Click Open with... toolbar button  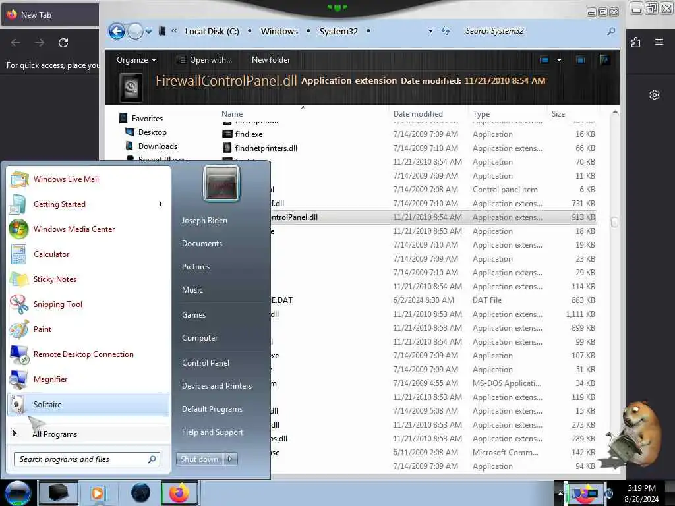tap(206, 60)
